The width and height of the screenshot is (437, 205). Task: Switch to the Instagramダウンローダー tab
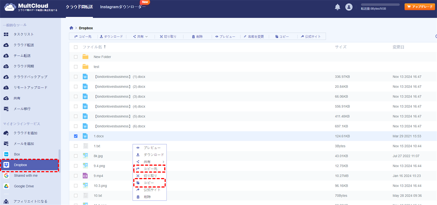click(123, 7)
